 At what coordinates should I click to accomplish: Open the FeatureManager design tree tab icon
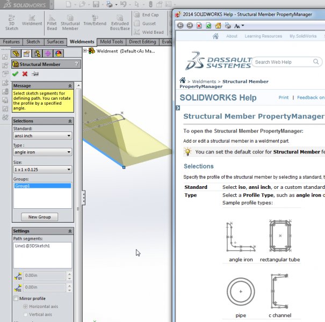pos(16,54)
